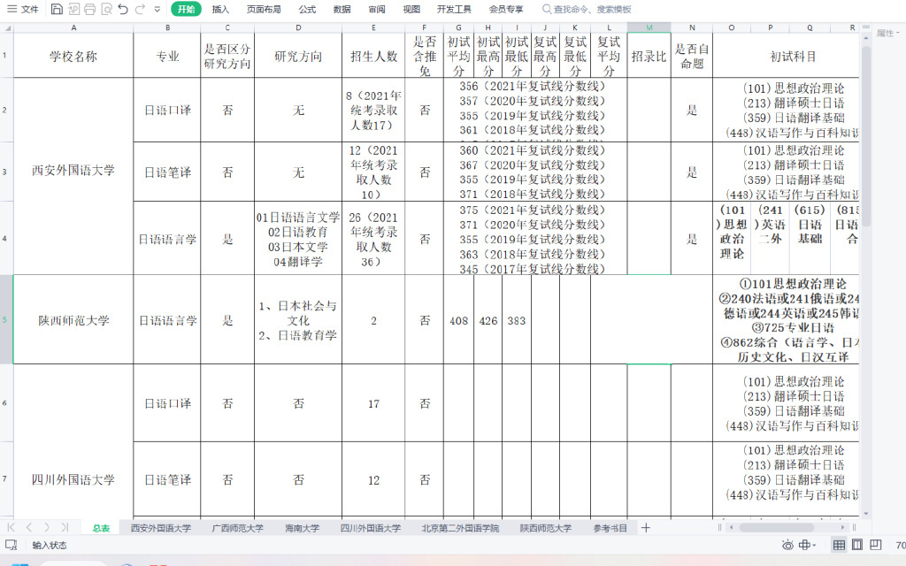The image size is (906, 566).
Task: Click the Redo arrow
Action: [140, 9]
